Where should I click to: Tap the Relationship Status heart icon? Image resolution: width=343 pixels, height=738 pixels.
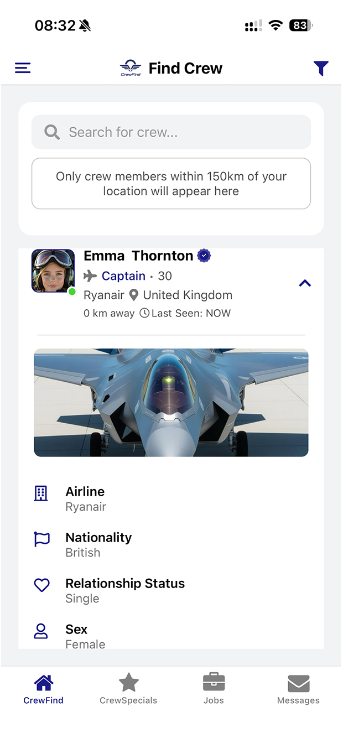tap(42, 585)
